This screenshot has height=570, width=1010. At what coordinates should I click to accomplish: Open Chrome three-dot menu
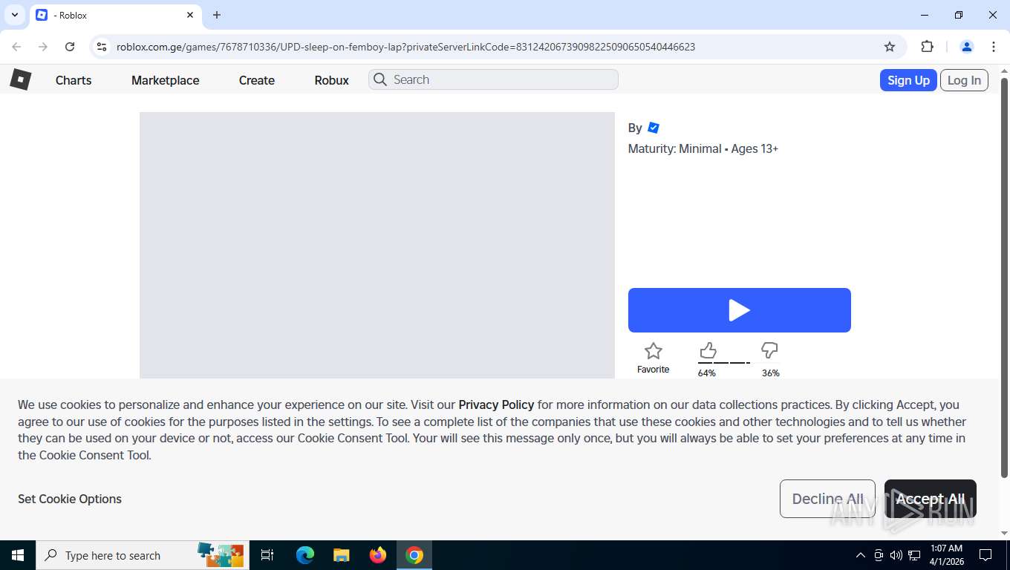(994, 47)
